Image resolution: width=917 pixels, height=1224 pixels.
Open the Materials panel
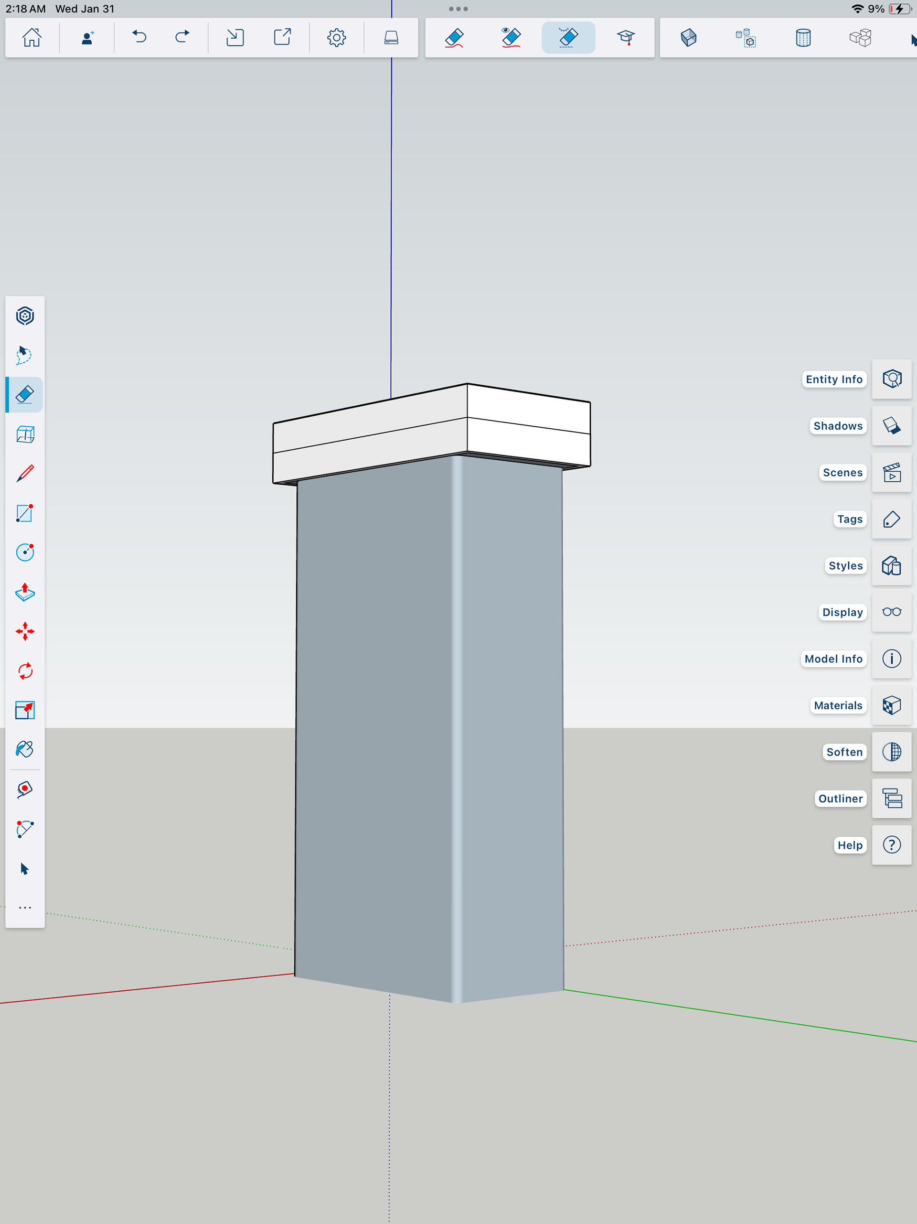(892, 705)
